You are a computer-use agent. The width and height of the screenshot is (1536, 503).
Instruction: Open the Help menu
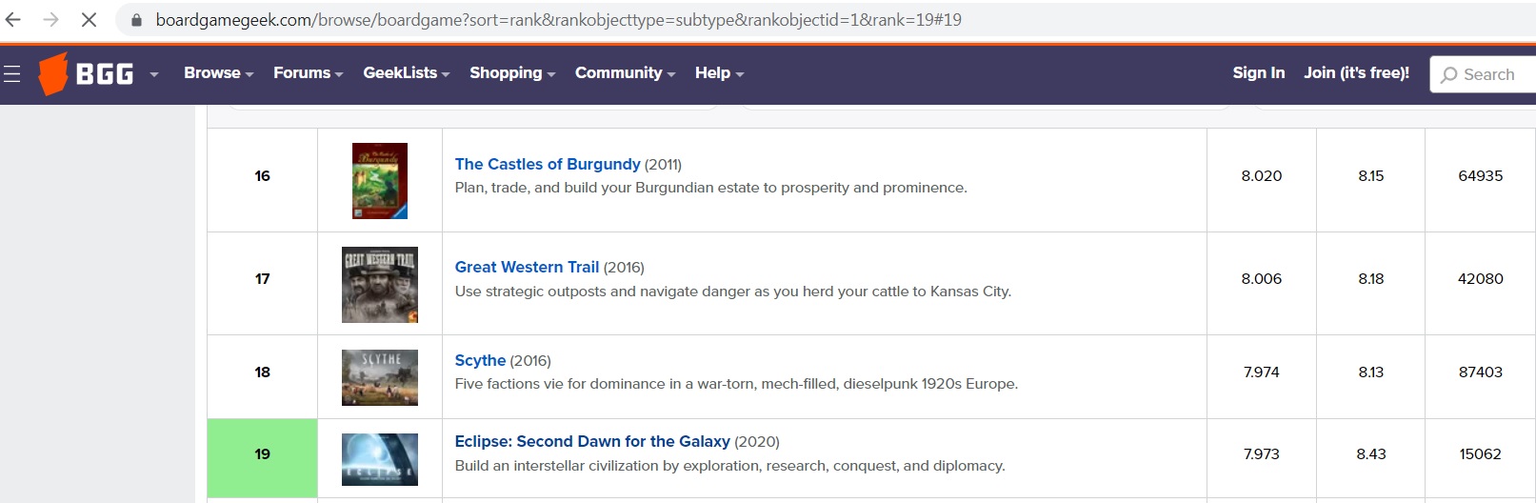click(719, 72)
